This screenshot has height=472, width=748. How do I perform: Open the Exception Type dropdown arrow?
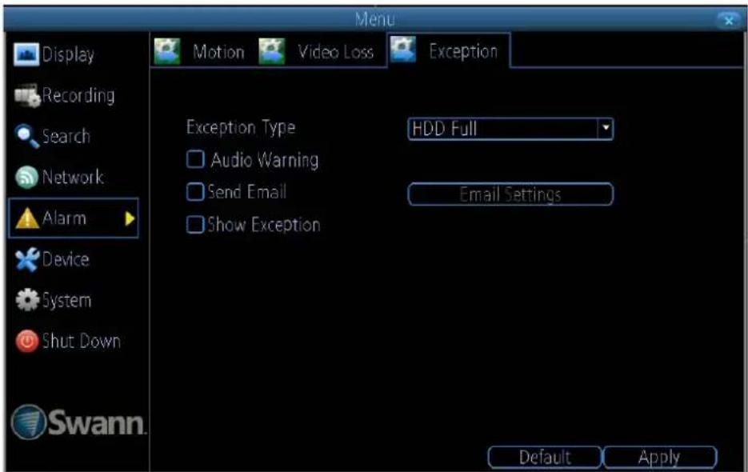[606, 128]
